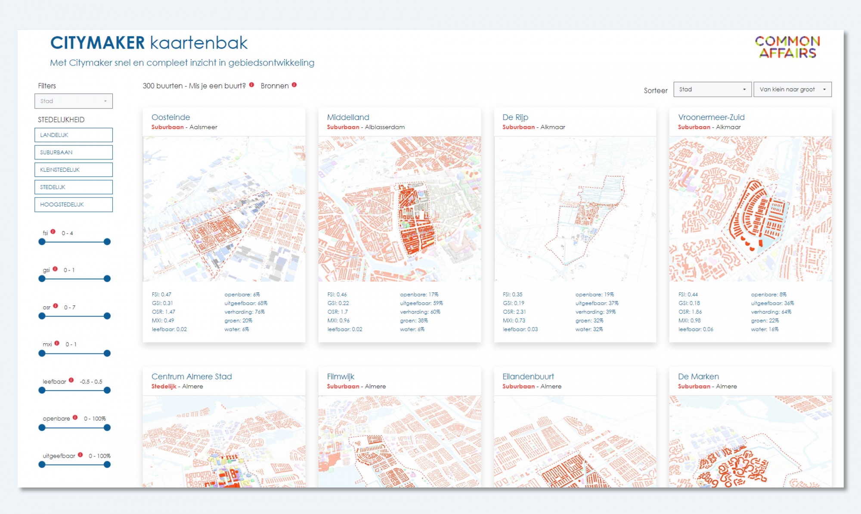Click the De Rijp map thumbnail

[x=575, y=209]
